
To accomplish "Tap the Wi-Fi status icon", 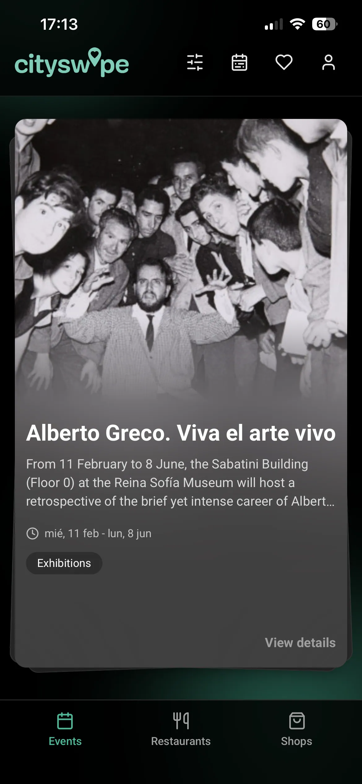I will [x=297, y=24].
